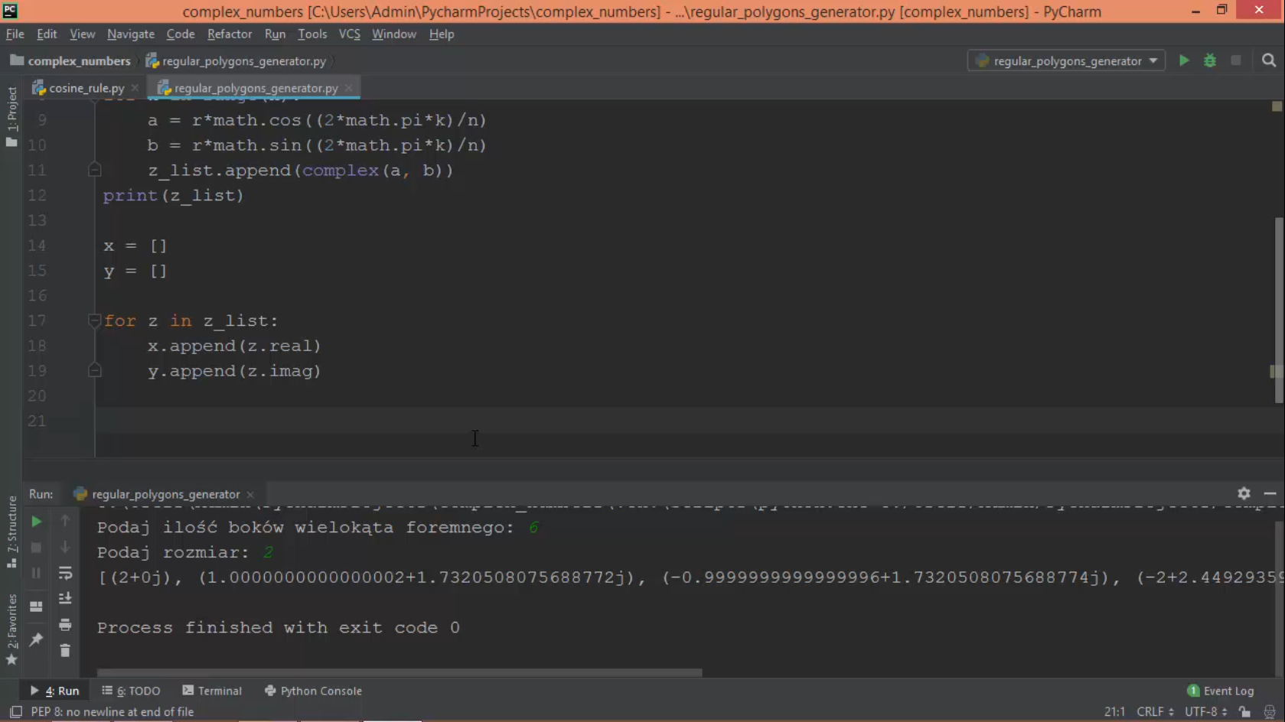Start debugging with the green bug icon

click(1210, 60)
